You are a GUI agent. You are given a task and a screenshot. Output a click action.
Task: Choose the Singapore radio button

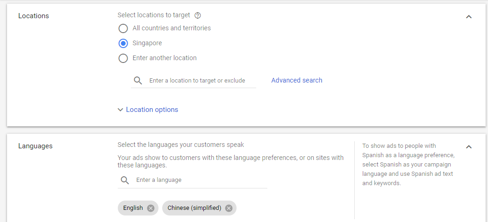123,43
